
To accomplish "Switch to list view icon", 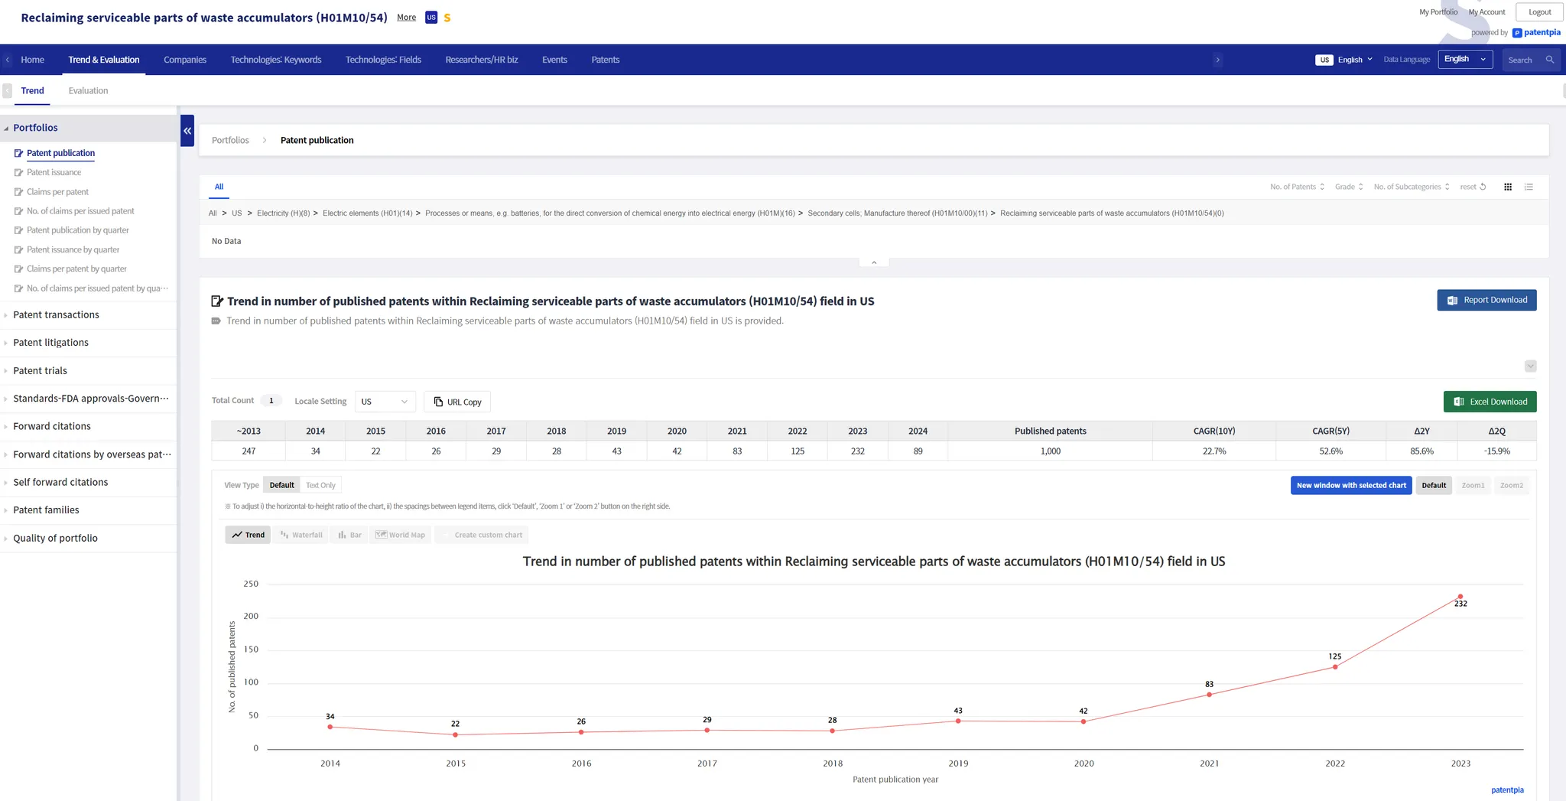I will point(1529,187).
